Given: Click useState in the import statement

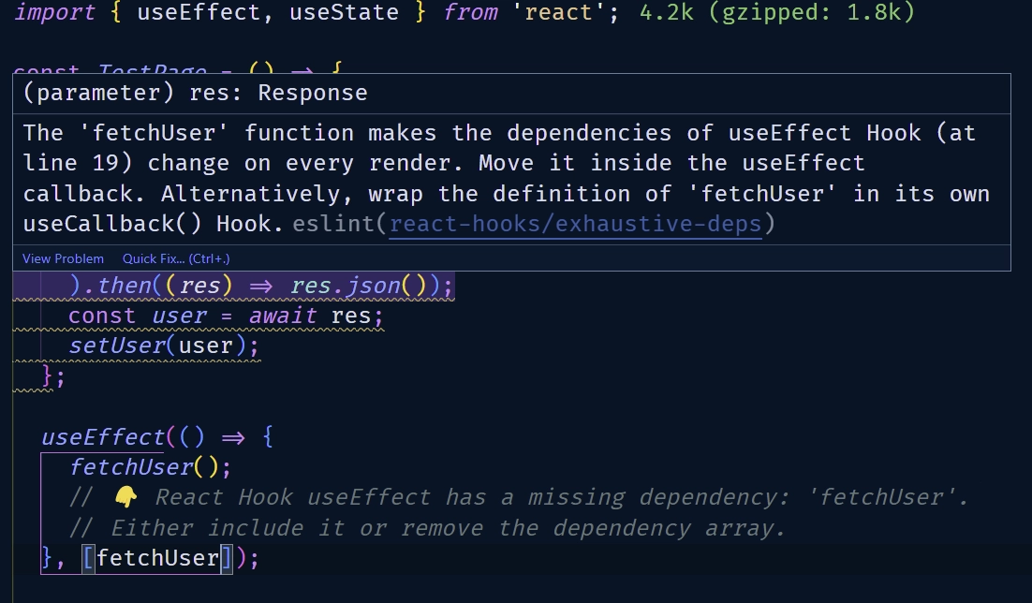Looking at the screenshot, I should (344, 13).
